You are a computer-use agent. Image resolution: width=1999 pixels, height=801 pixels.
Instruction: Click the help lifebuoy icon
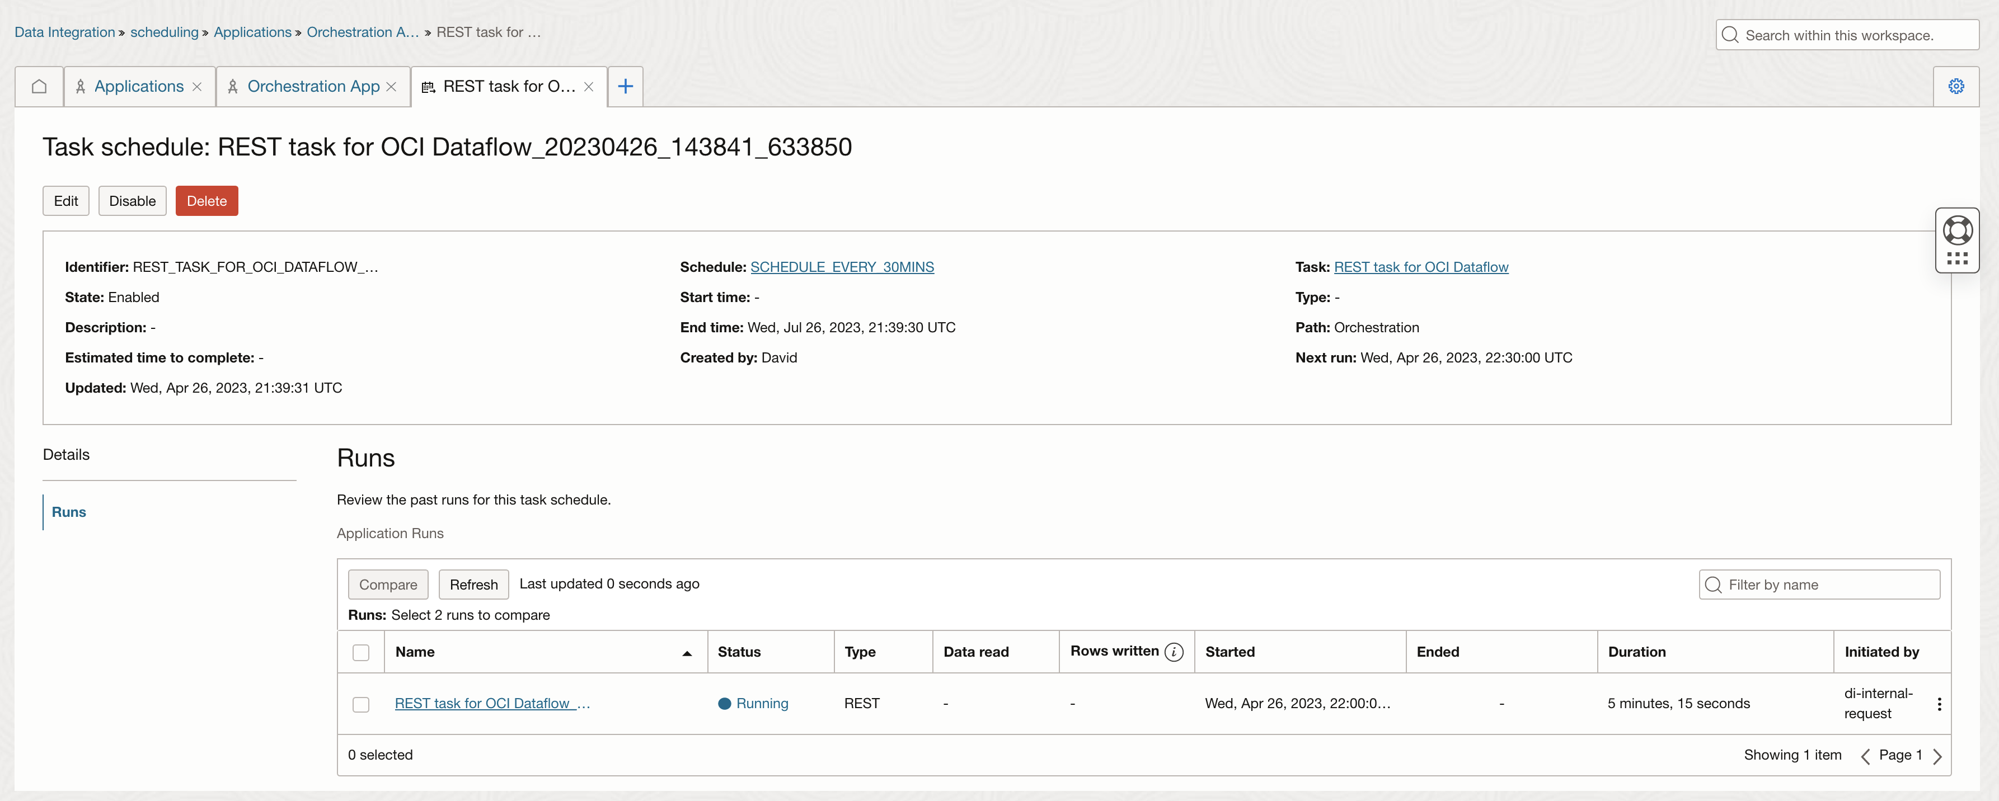click(1957, 230)
